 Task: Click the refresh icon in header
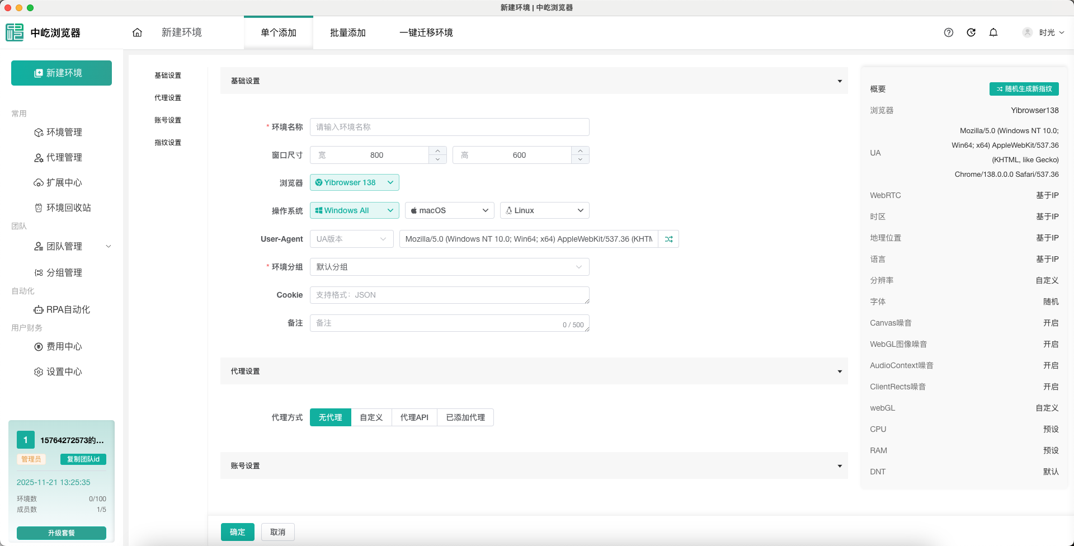(x=971, y=32)
